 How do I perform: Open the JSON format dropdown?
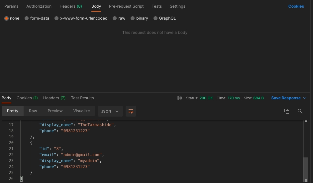click(110, 111)
